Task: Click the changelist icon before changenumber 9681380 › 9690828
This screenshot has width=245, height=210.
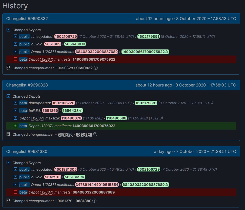Action: pos(8,134)
